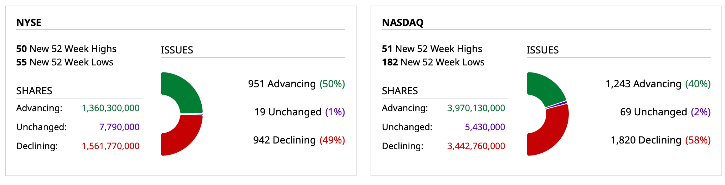Click NYSE advancing shares value 1,360,300,000
Screen dimensions: 725x185
coord(111,108)
